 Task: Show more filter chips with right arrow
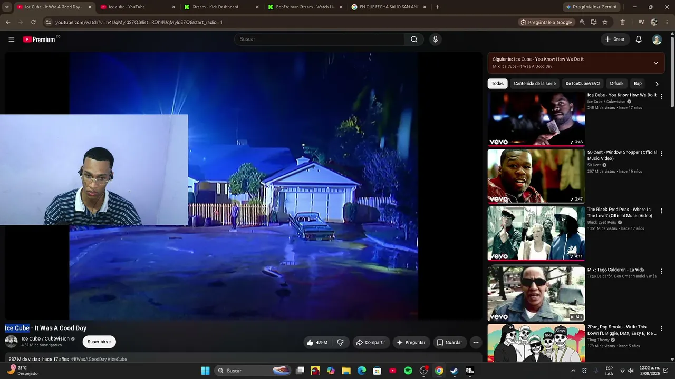(657, 84)
